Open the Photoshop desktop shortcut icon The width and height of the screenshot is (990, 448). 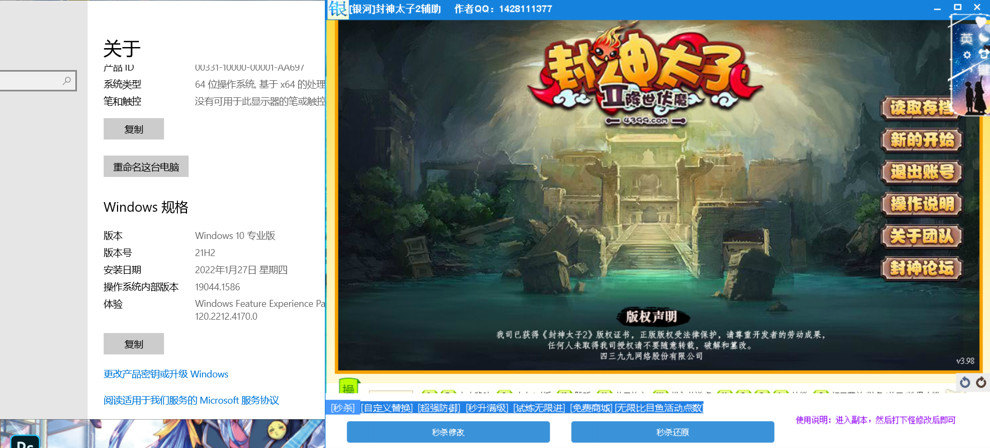click(x=25, y=441)
